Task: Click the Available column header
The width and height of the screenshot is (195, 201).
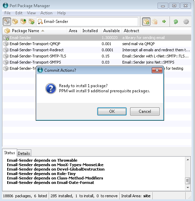Action: pos(111,31)
